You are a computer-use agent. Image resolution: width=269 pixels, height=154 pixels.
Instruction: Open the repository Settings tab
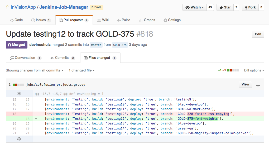coord(172,20)
